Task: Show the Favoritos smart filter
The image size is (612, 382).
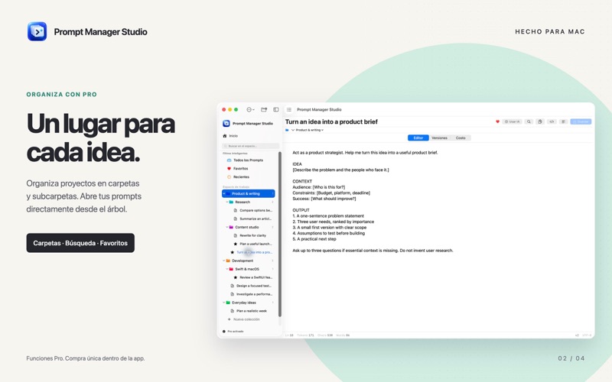Action: click(238, 168)
